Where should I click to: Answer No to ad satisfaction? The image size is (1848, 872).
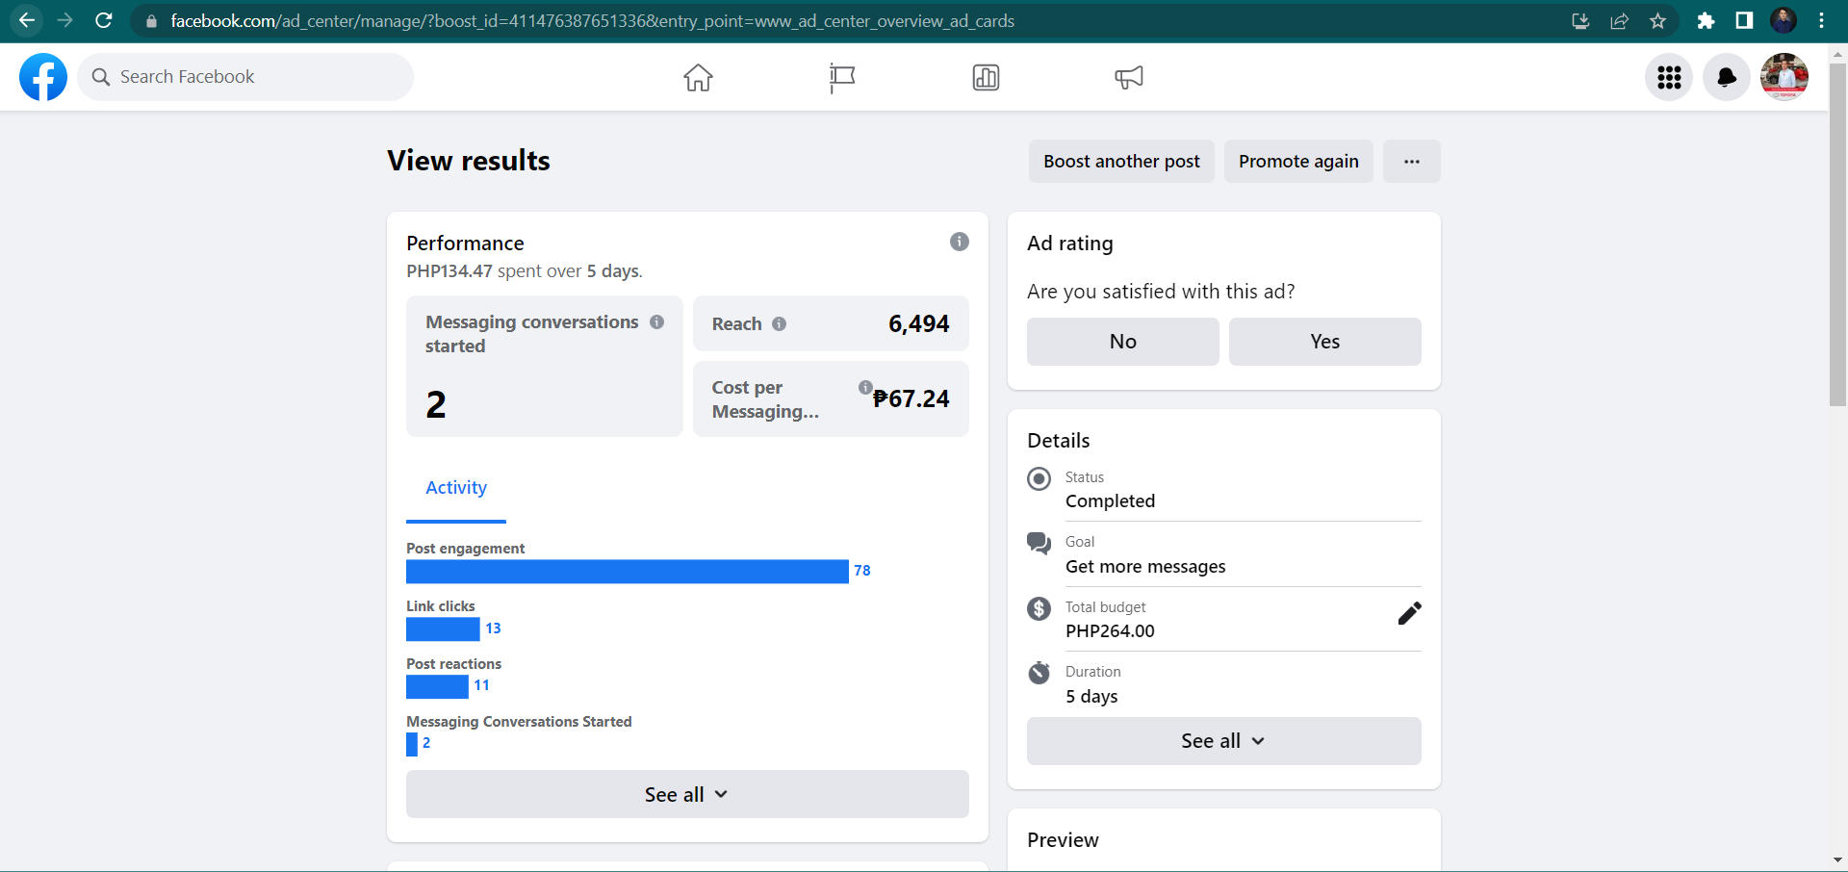[1122, 342]
